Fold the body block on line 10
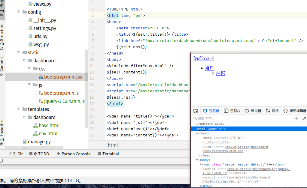Viewport: 307px width, 188px height. coord(105,60)
